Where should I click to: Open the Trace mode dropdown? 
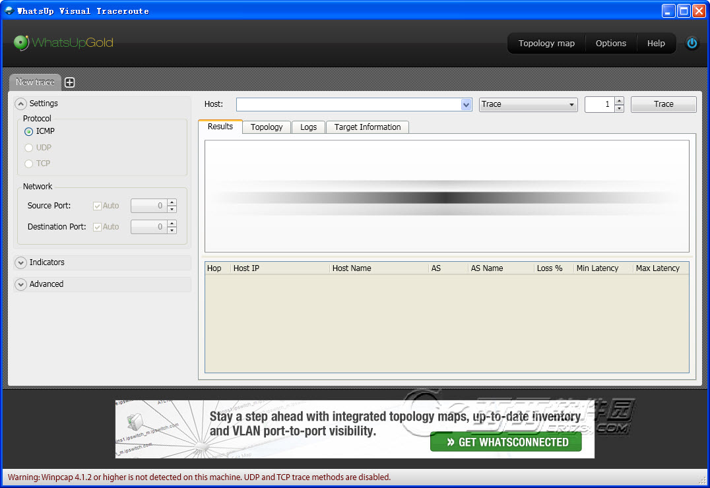(x=529, y=105)
